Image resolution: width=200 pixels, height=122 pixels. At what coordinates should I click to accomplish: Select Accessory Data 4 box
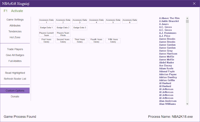point(96,21)
